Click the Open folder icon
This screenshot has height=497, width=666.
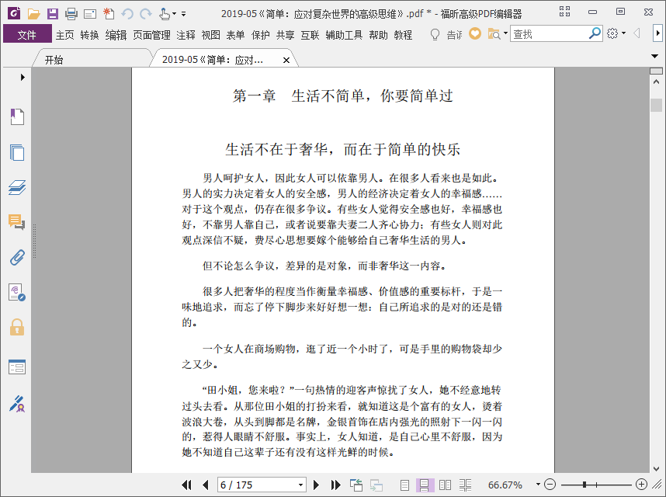coord(33,14)
